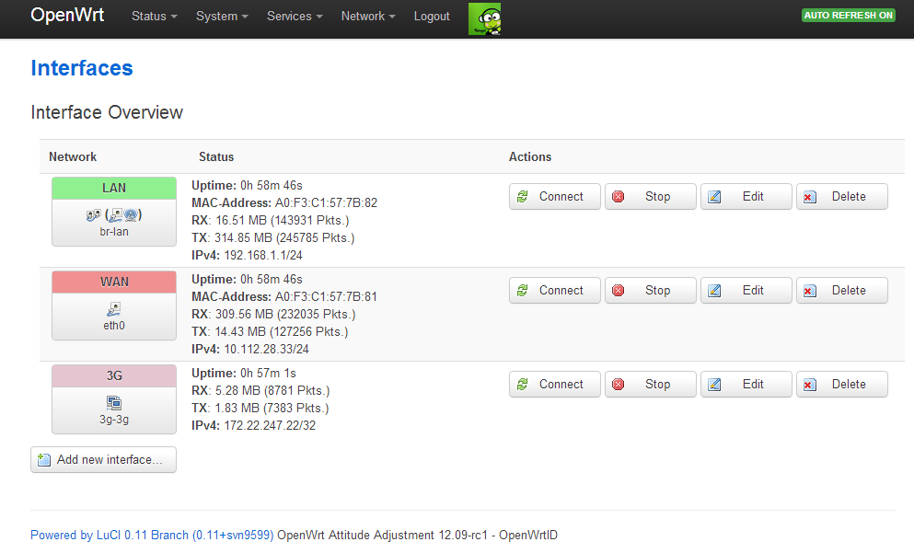Screen dimensions: 914x542
Task: Open the Status dropdown menu
Action: tap(154, 17)
